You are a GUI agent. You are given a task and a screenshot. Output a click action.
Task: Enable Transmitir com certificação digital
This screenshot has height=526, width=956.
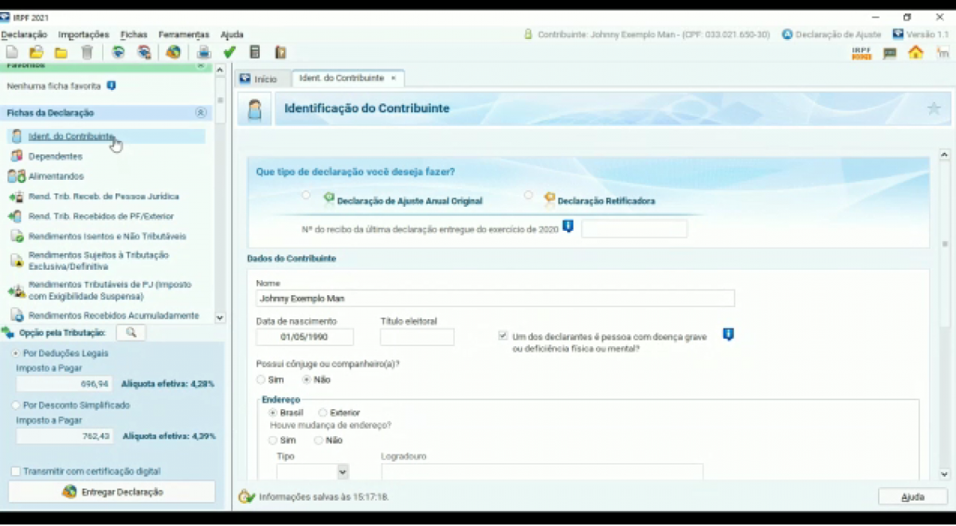pos(16,471)
